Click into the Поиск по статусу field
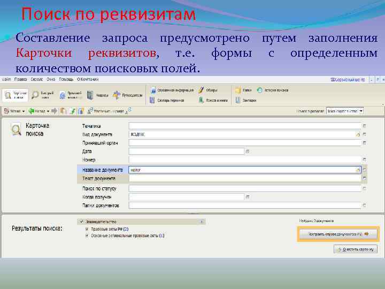Image resolution: width=385 pixels, height=289 pixels. point(245,188)
